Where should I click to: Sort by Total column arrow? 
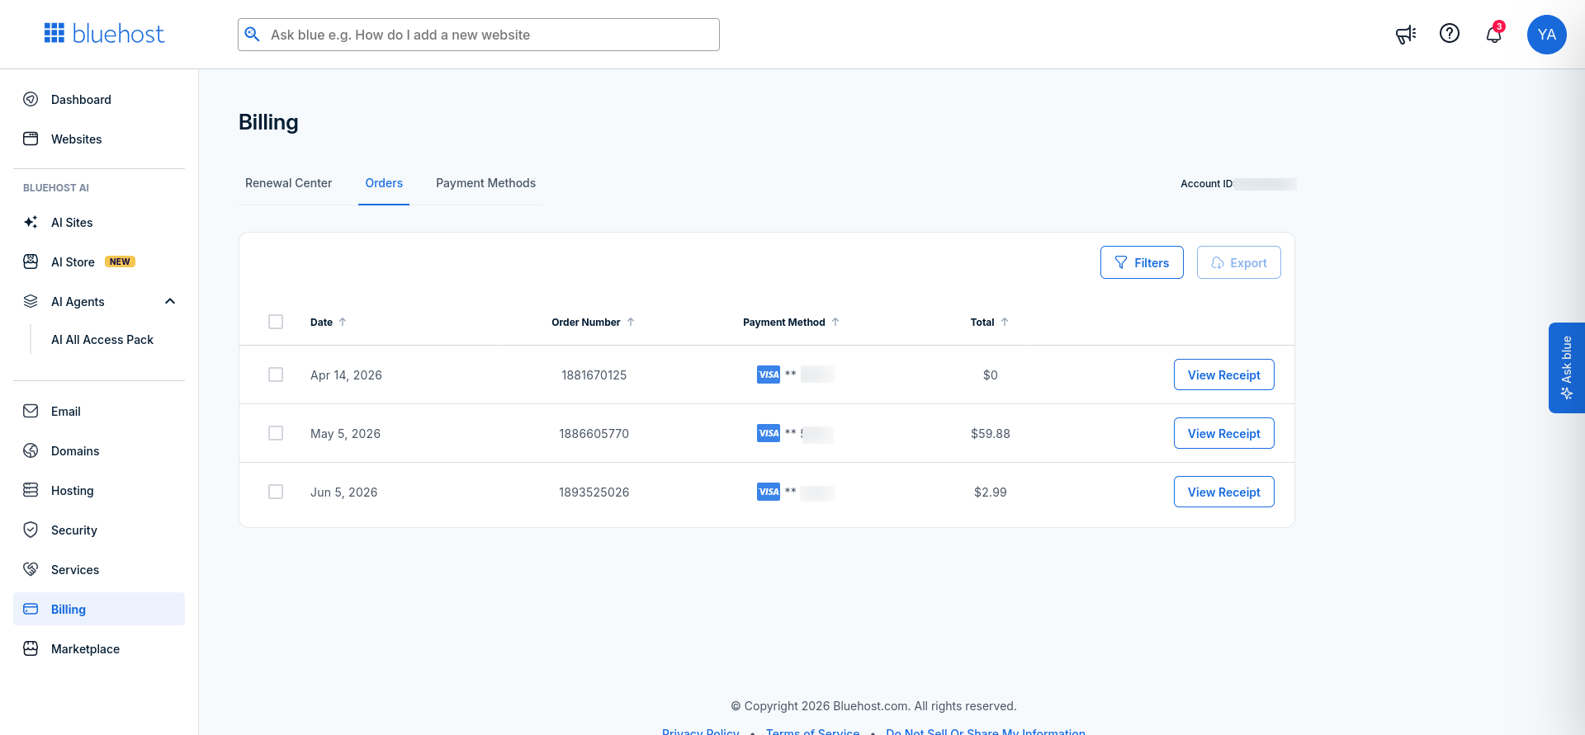(1005, 322)
